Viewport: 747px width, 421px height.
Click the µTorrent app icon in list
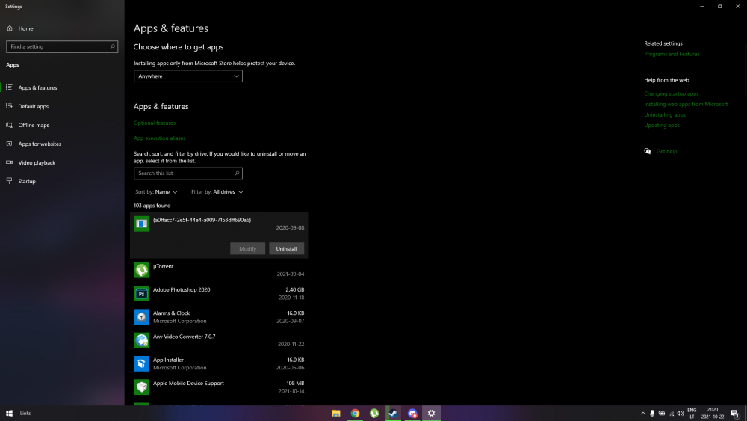click(x=141, y=270)
